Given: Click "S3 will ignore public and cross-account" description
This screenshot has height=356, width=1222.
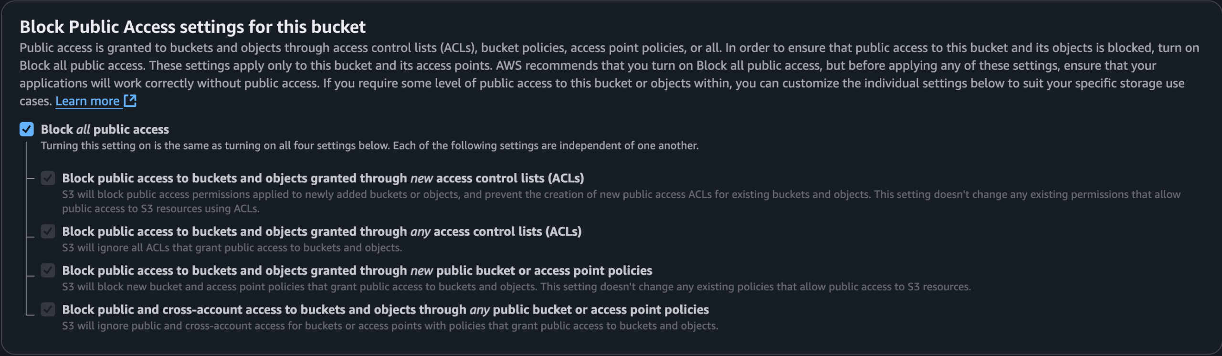Looking at the screenshot, I should (x=390, y=326).
